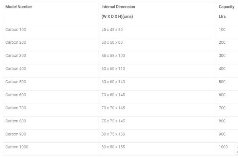Click the 70 x 60 x 145 dimension
This screenshot has width=238, height=158.
(113, 95)
